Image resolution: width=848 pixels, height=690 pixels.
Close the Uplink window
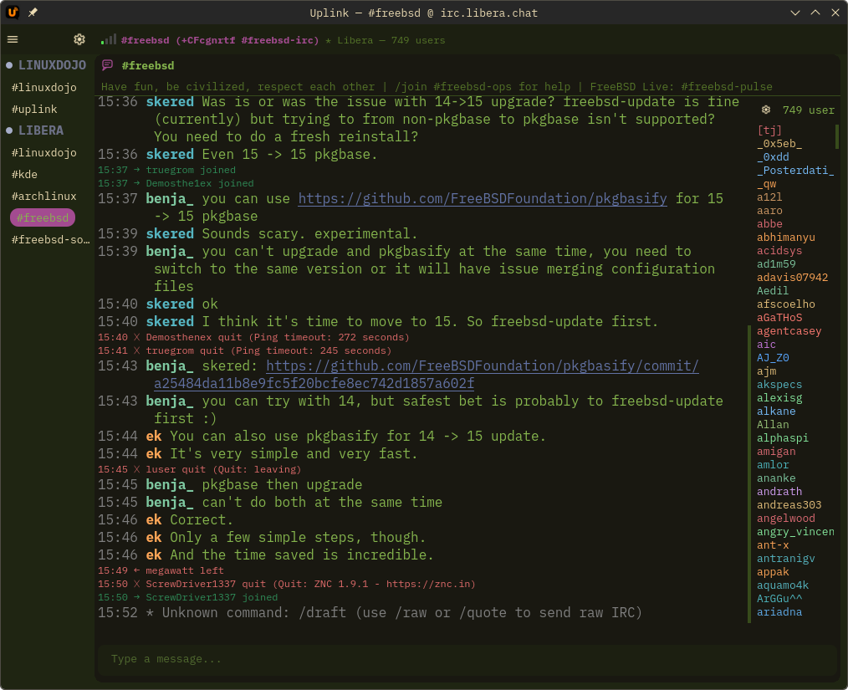(x=835, y=13)
